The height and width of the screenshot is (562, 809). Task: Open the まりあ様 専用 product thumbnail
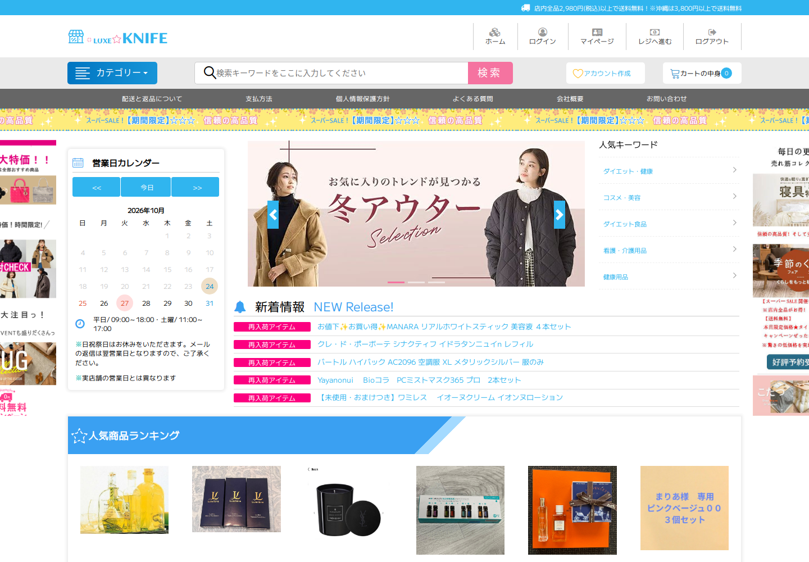684,508
